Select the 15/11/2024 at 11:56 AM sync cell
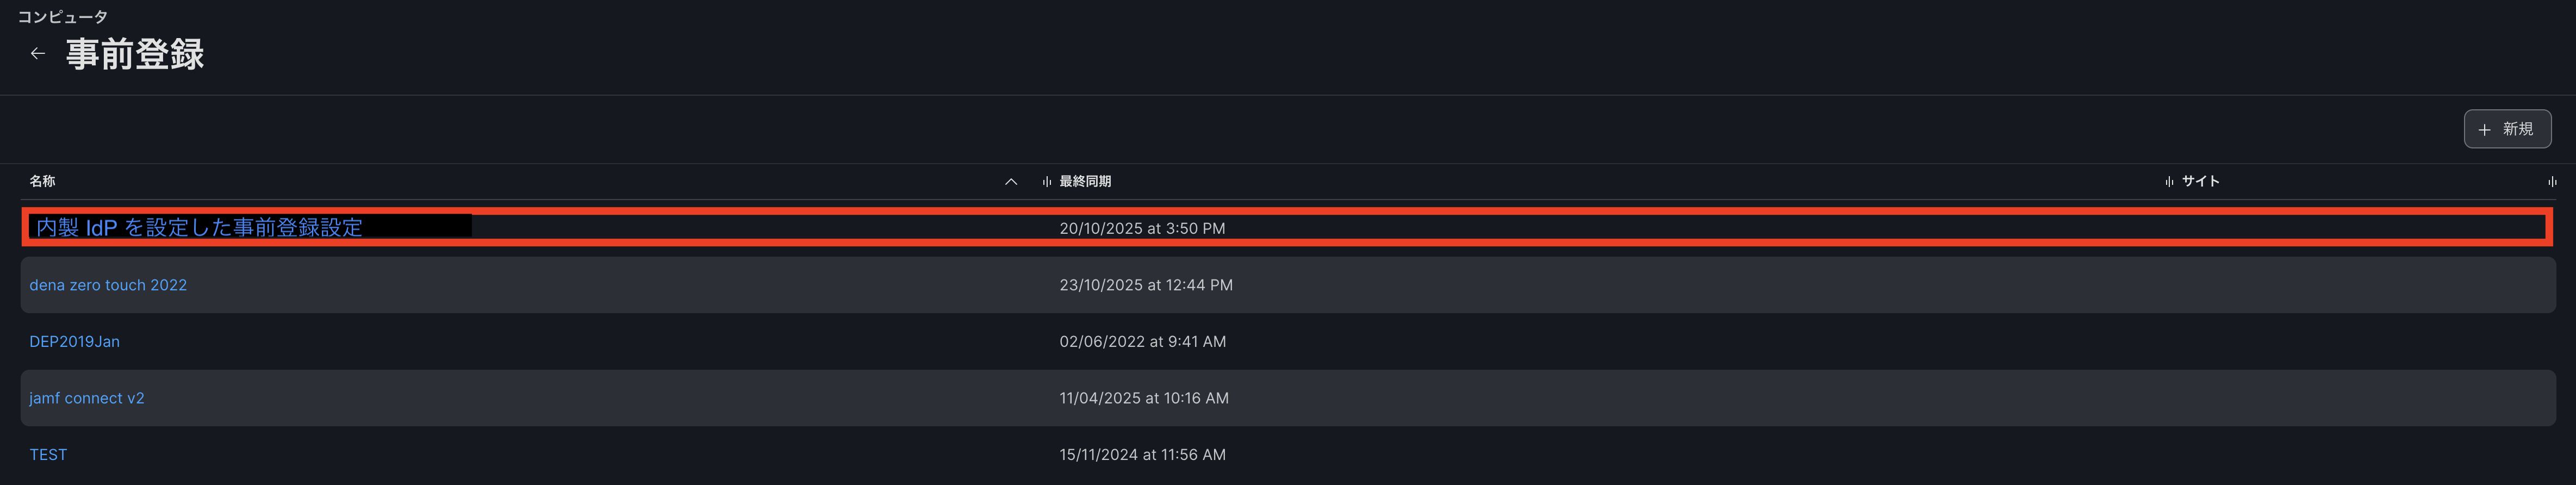Screen dimensions: 2576x485 tap(1142, 455)
